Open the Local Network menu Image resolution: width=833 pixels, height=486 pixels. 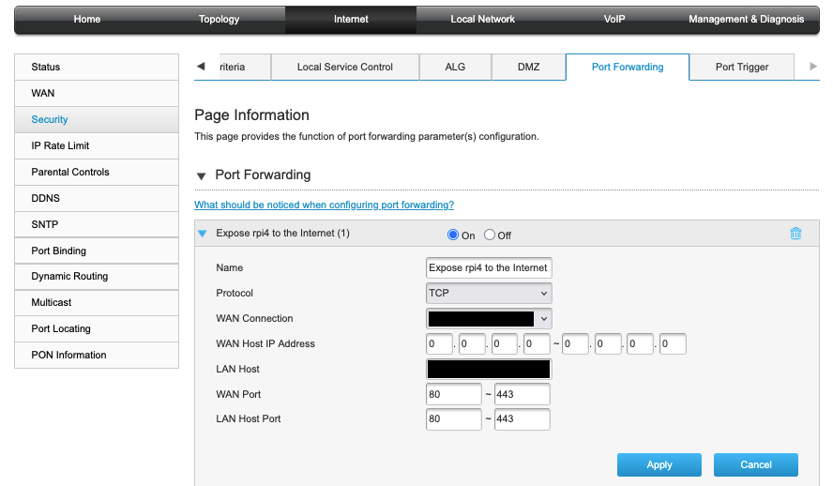(x=482, y=19)
